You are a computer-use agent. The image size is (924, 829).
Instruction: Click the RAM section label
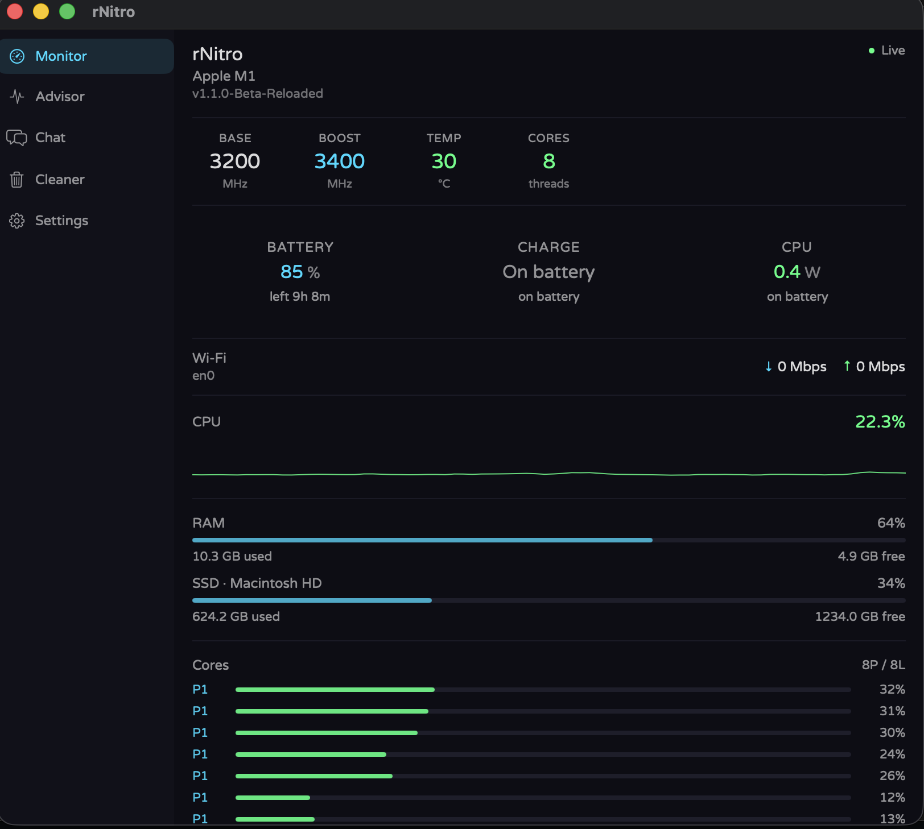coord(208,523)
